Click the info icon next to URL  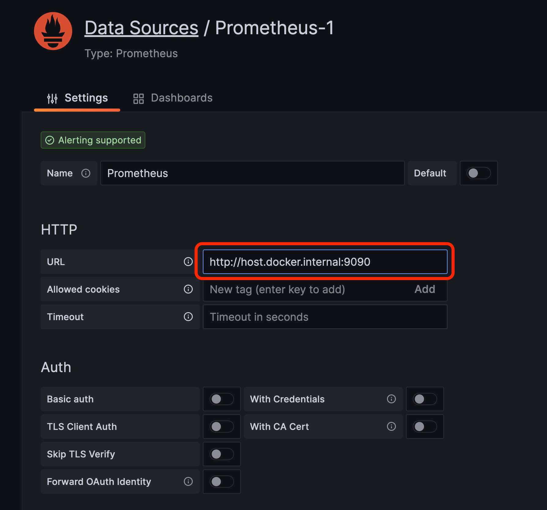188,262
